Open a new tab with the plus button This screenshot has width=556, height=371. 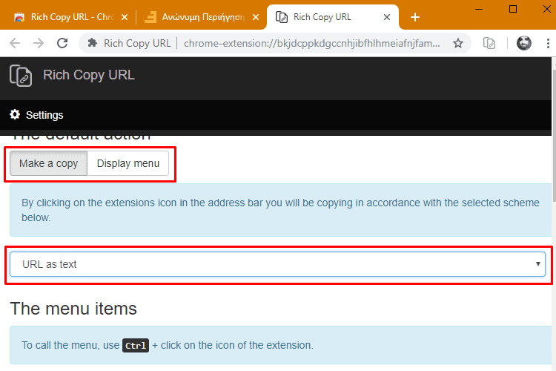coord(415,17)
